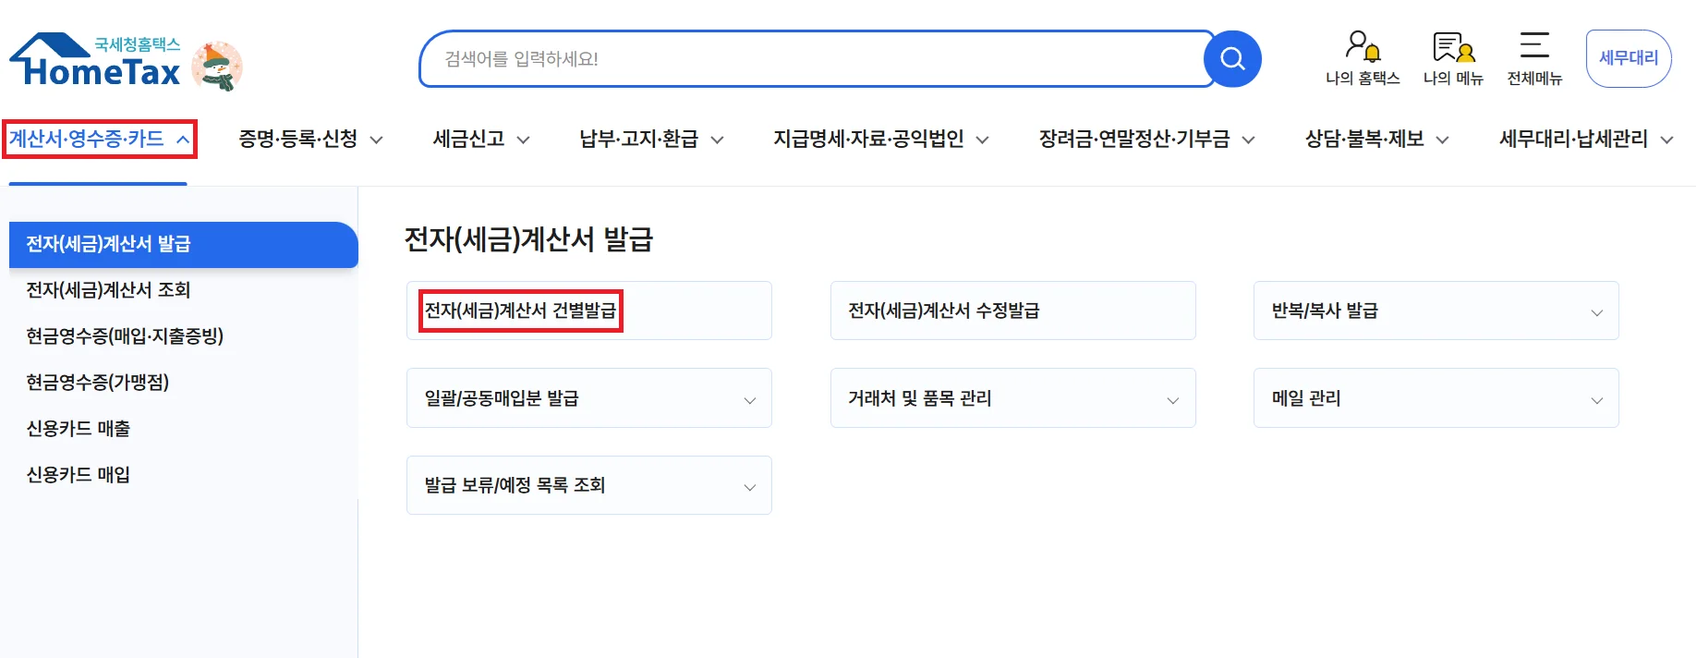Viewport: 1696px width, 658px height.
Task: Select 현금영수증(가맹점) in sidebar
Action: pyautogui.click(x=97, y=383)
